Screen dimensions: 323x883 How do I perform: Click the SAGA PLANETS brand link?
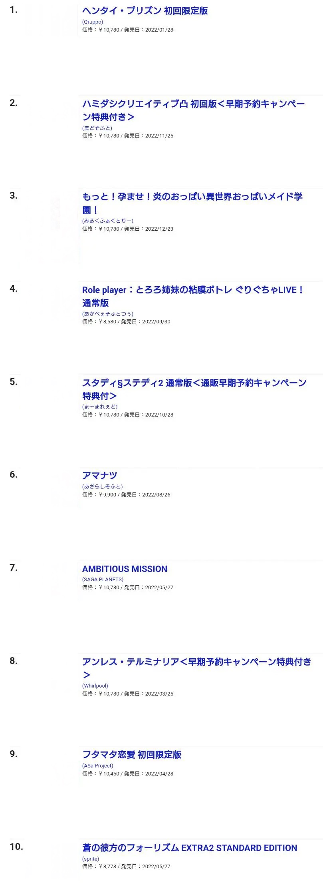pyautogui.click(x=103, y=579)
